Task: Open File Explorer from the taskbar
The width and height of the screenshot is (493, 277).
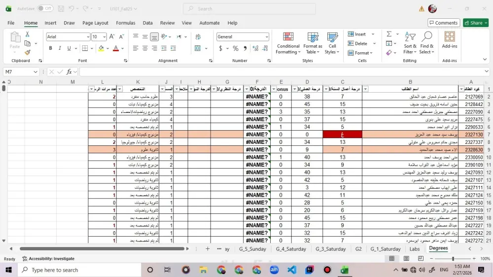Action: point(204,270)
